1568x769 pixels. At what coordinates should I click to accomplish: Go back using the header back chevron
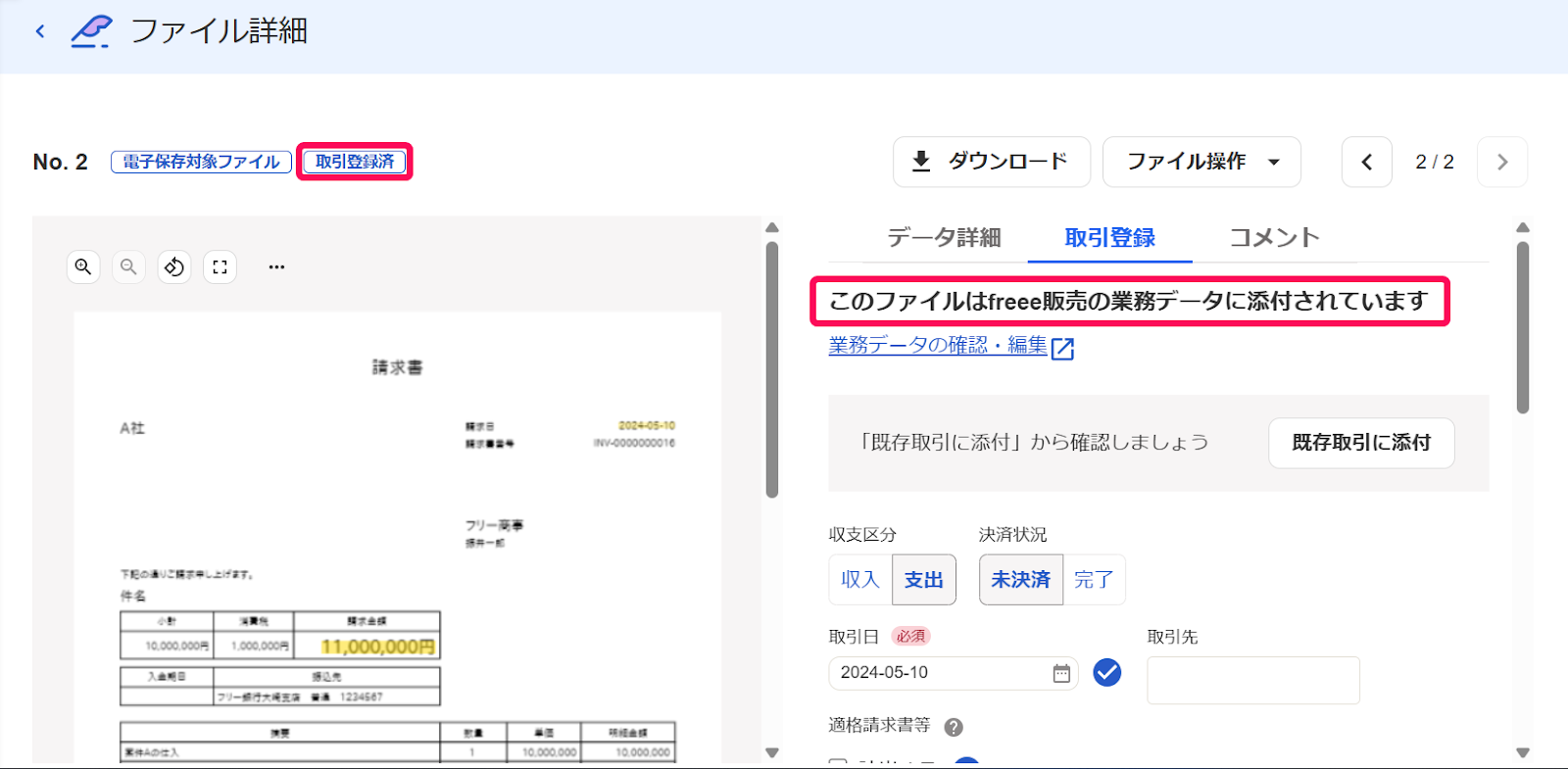pos(40,31)
